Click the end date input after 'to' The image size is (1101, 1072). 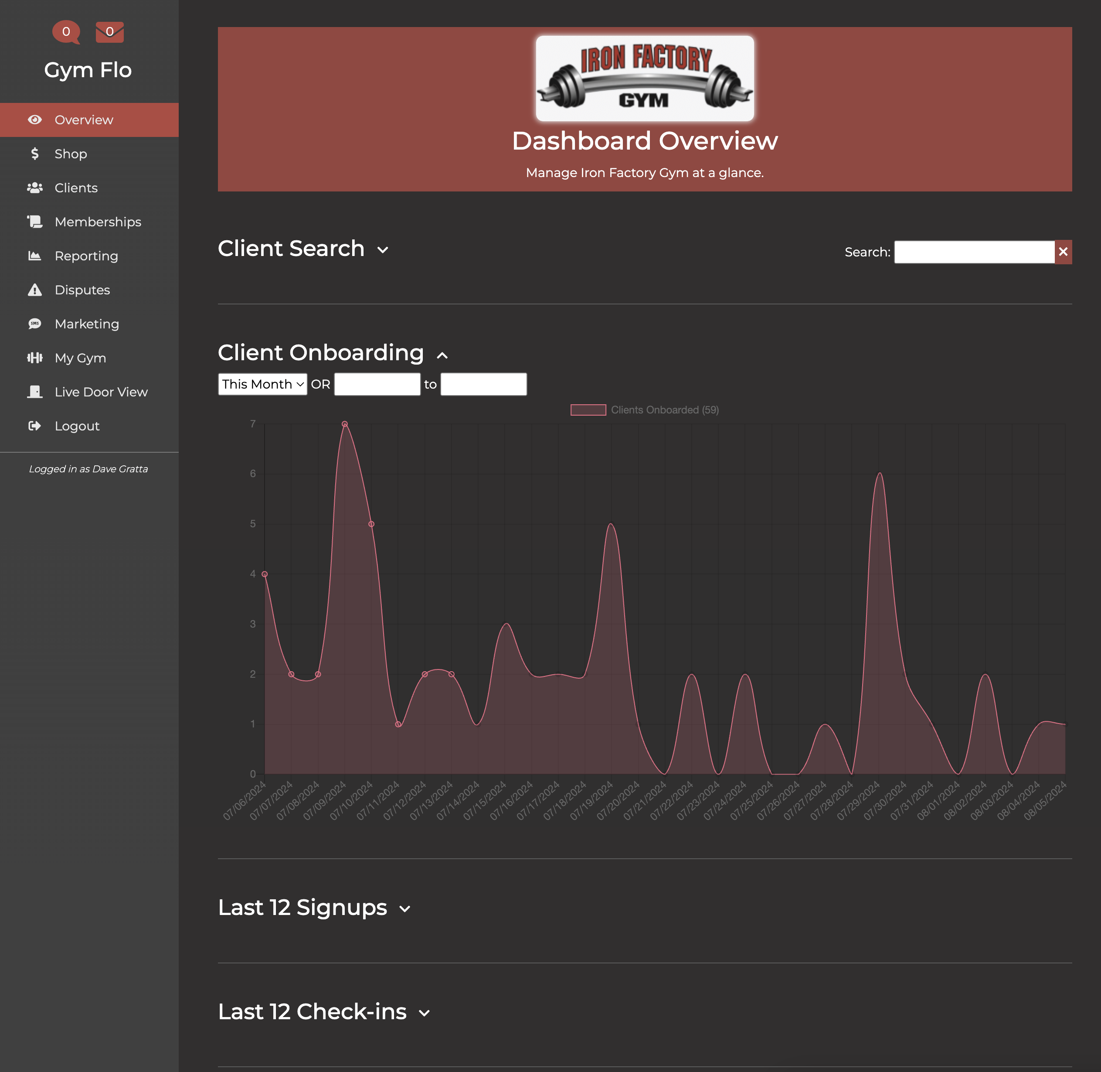pyautogui.click(x=484, y=384)
